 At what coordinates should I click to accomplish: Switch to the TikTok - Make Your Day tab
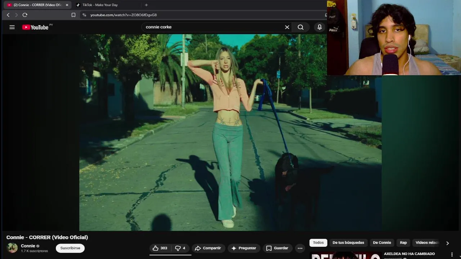point(107,5)
